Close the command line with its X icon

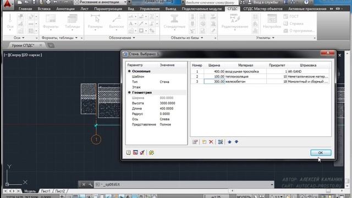point(84,185)
